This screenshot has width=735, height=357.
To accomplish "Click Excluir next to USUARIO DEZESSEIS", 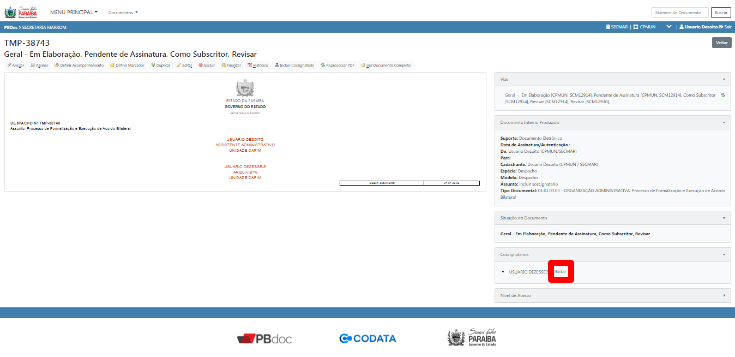I will [561, 271].
